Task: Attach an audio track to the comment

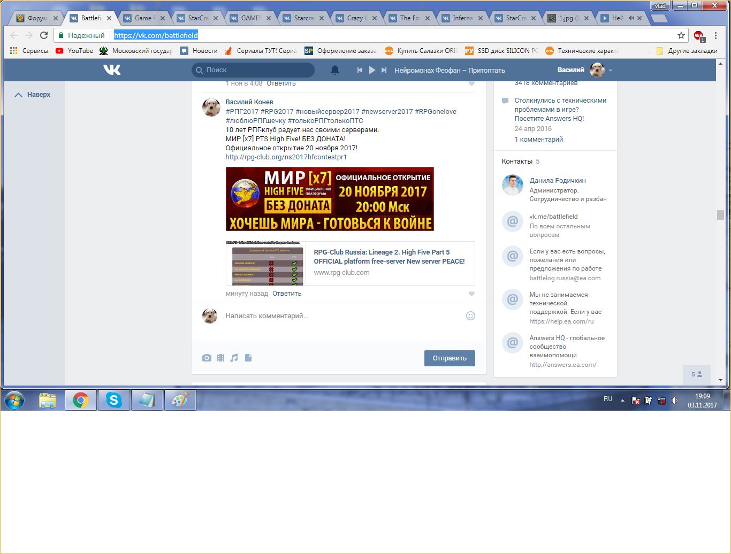Action: click(234, 358)
